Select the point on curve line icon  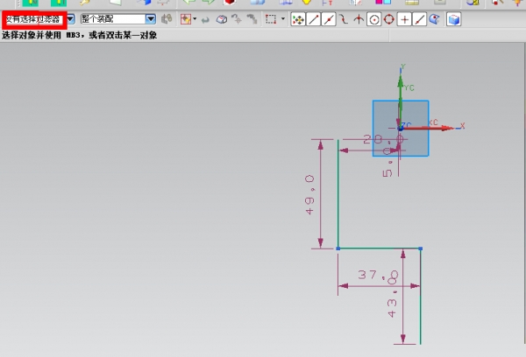[x=419, y=18]
